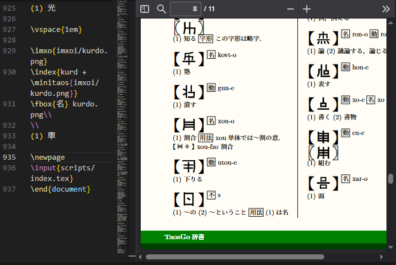Click the TaosGo 辞書 footer text

click(x=185, y=237)
